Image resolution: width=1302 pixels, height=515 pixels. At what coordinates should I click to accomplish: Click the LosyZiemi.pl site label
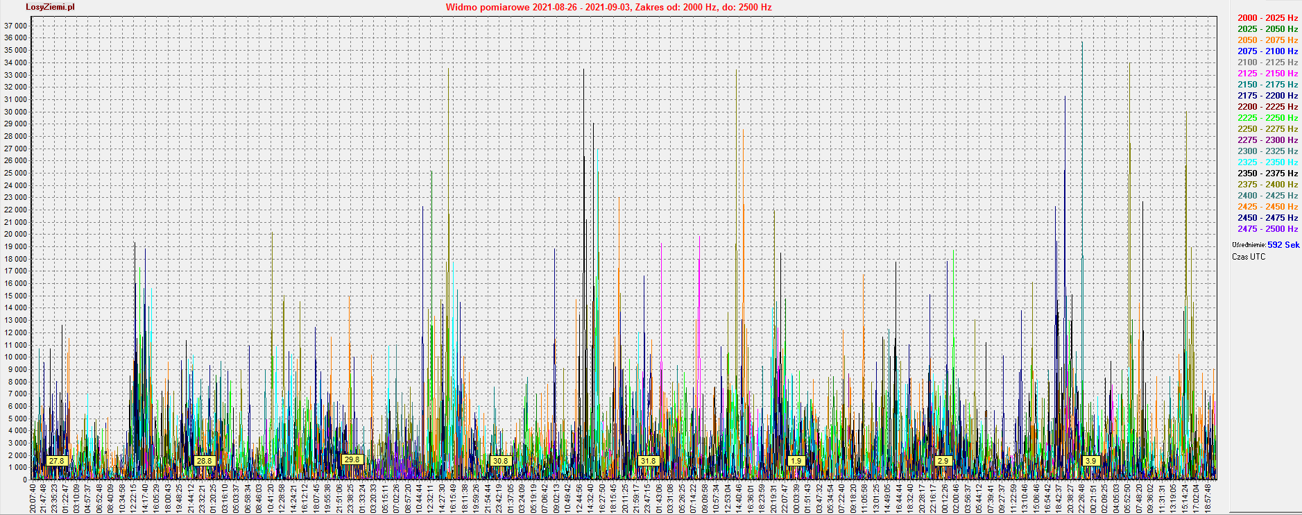coord(50,7)
